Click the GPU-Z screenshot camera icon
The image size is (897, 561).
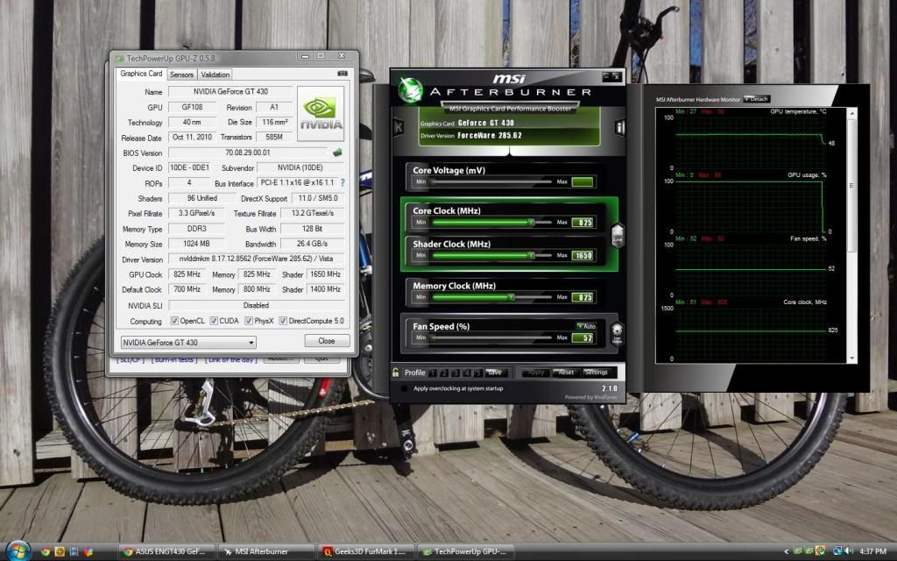[x=343, y=74]
